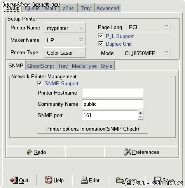
Task: Click the Quit exit icon
Action: tap(14, 180)
